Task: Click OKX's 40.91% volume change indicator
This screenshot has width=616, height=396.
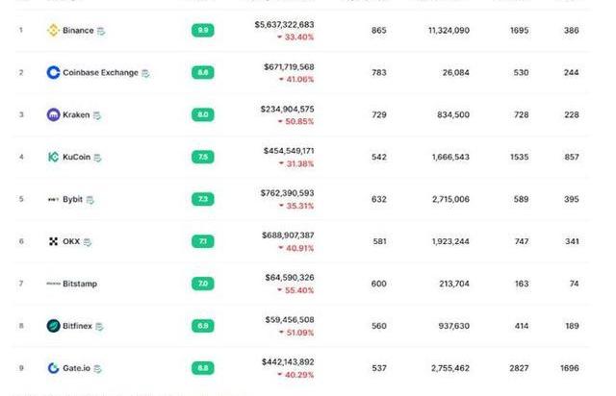Action: pos(296,248)
